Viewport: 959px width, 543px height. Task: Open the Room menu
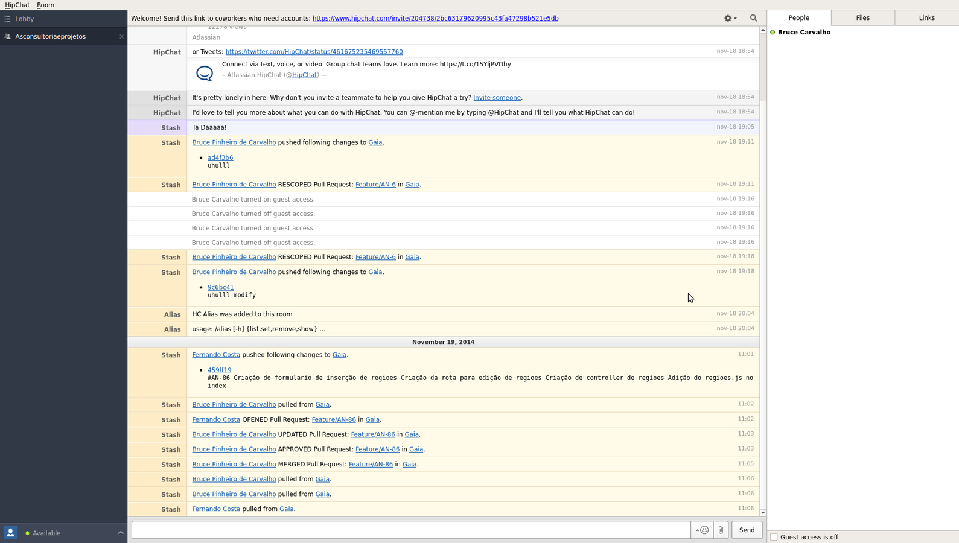45,5
